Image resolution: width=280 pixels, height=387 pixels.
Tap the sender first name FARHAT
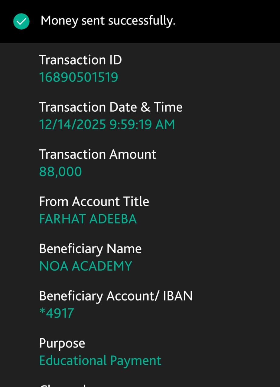click(61, 219)
